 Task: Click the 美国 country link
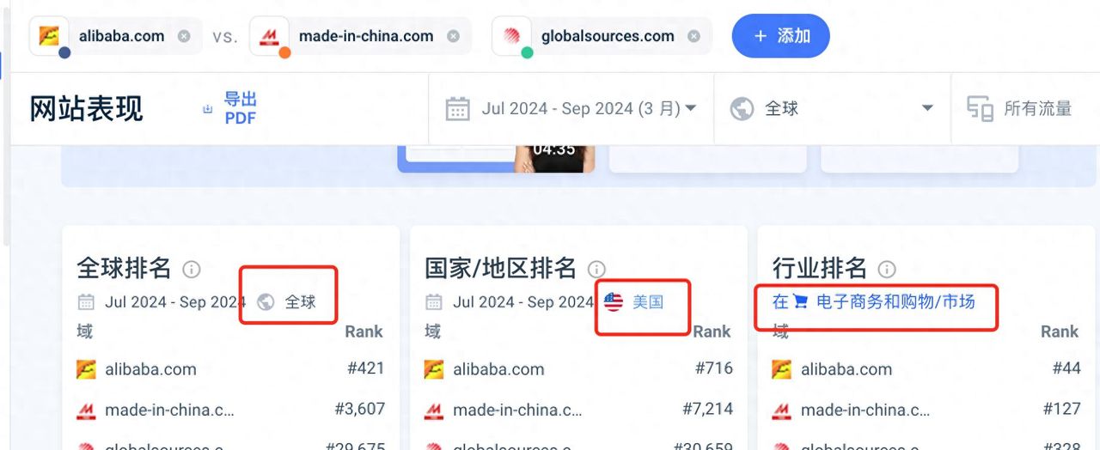[646, 302]
